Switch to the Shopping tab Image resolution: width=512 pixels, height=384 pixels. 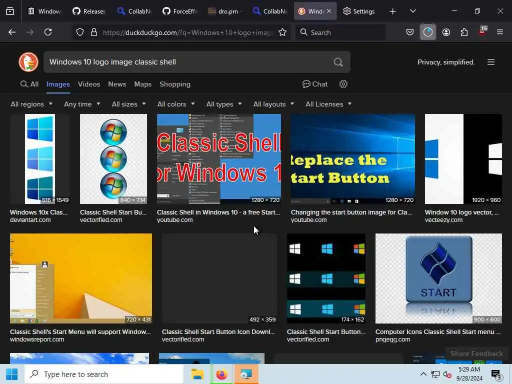point(175,84)
